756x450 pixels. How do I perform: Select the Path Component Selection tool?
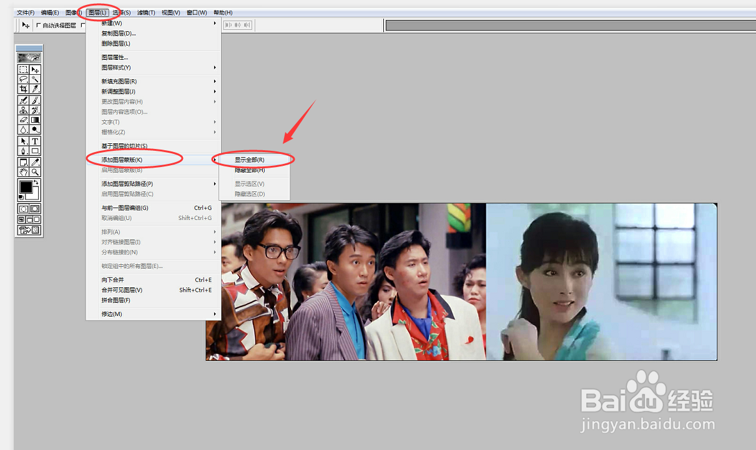point(23,143)
